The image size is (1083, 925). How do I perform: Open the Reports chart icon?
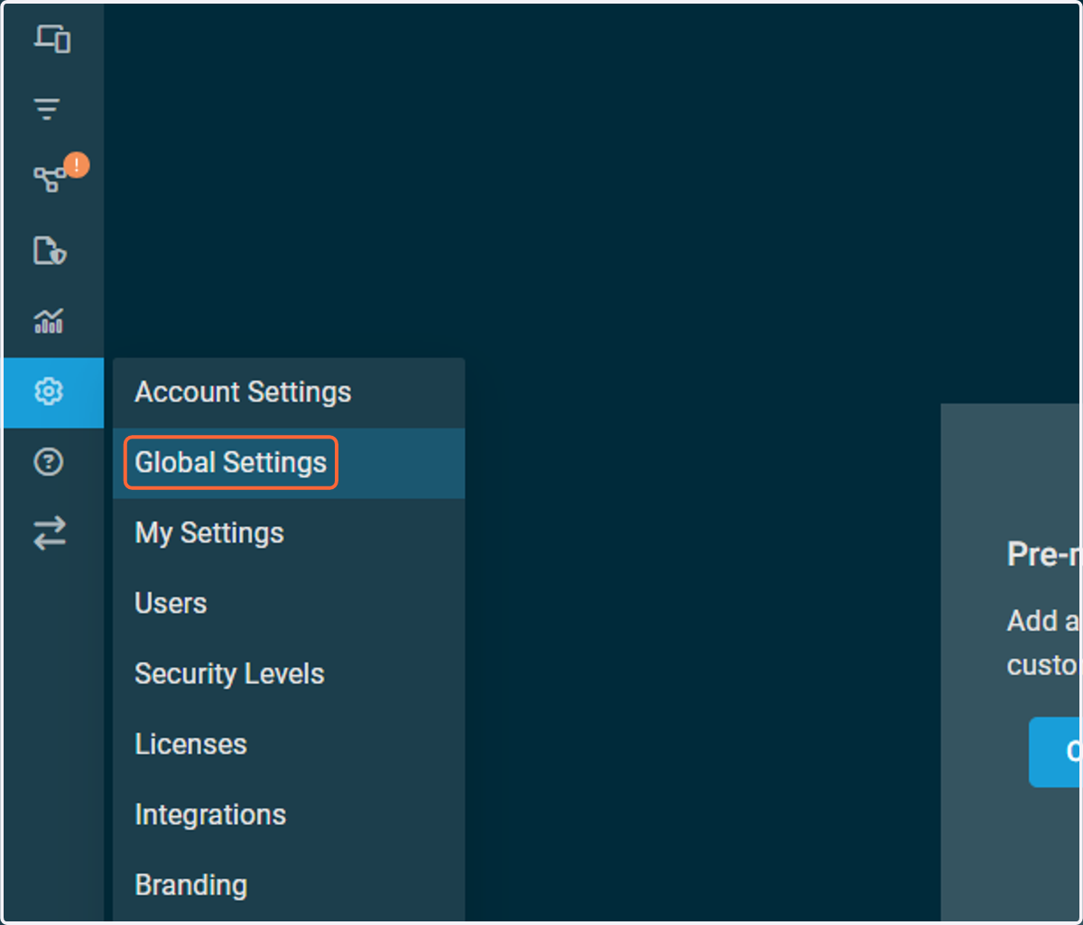[49, 320]
